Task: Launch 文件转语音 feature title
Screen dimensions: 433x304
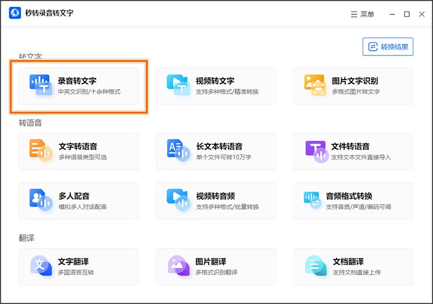Action: pos(350,146)
